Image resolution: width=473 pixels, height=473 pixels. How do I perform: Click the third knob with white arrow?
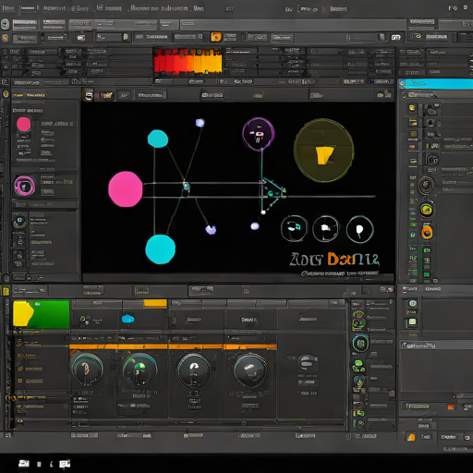tap(194, 370)
